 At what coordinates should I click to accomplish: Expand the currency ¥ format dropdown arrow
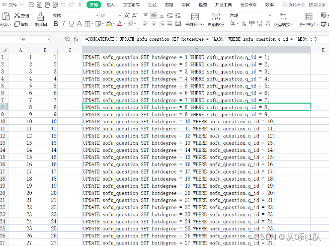pos(238,24)
